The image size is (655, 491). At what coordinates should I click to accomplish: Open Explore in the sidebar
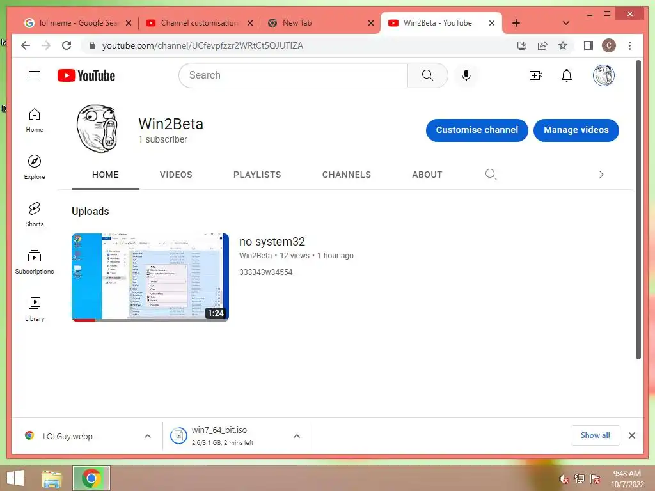[x=35, y=167]
